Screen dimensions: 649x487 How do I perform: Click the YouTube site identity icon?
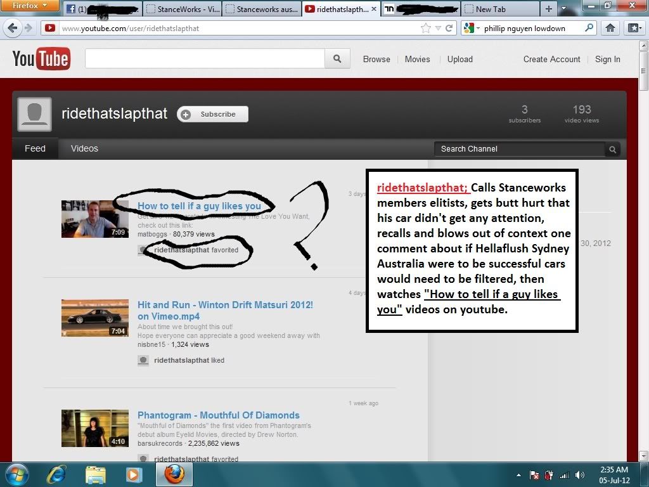coord(50,28)
